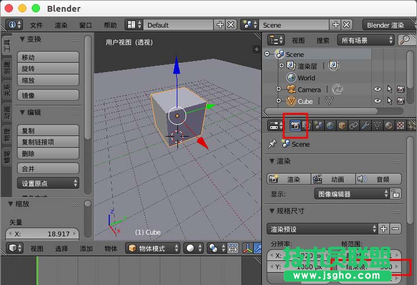Open the World properties tab
The height and width of the screenshot is (285, 417).
(330, 125)
